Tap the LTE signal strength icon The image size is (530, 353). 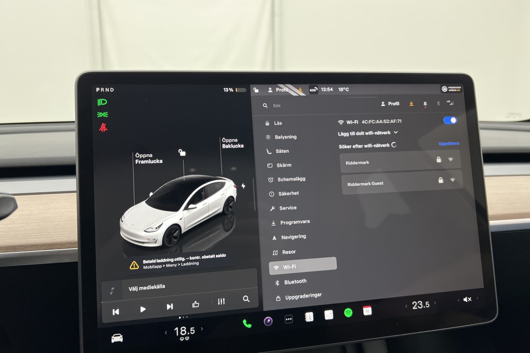click(450, 103)
